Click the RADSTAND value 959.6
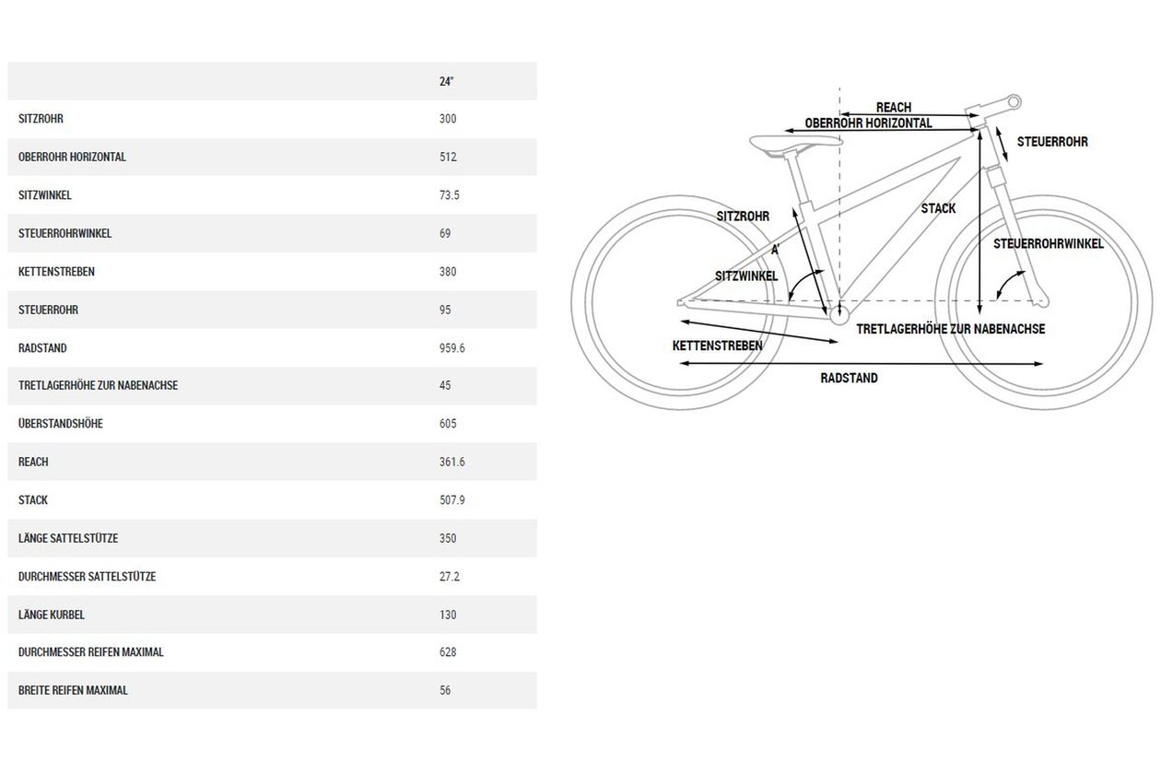This screenshot has width=1161, height=774. (x=452, y=348)
